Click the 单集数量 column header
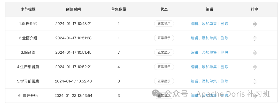The width and height of the screenshot is (279, 105). (119, 9)
